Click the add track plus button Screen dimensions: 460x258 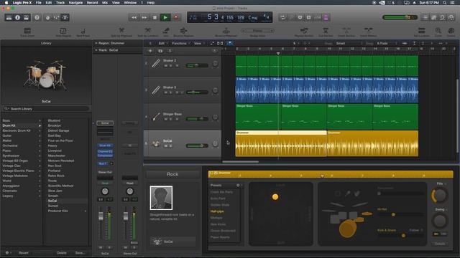tap(150, 51)
